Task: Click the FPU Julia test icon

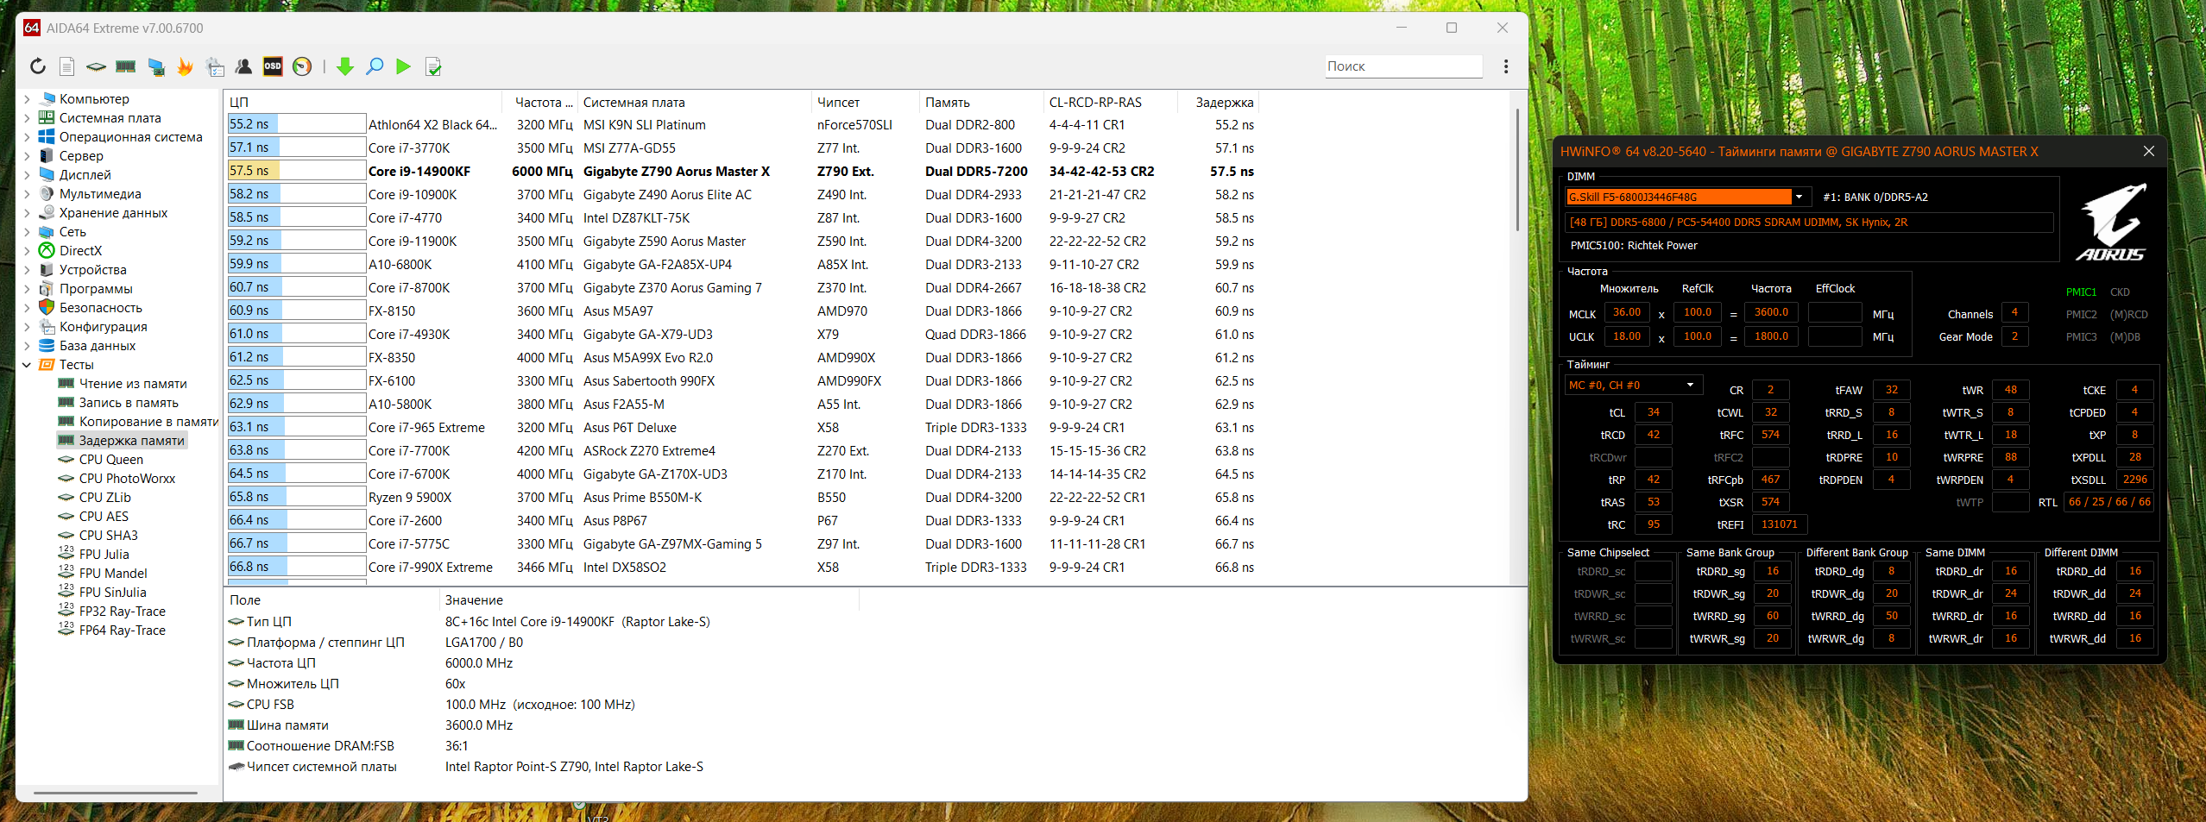Action: [x=66, y=555]
